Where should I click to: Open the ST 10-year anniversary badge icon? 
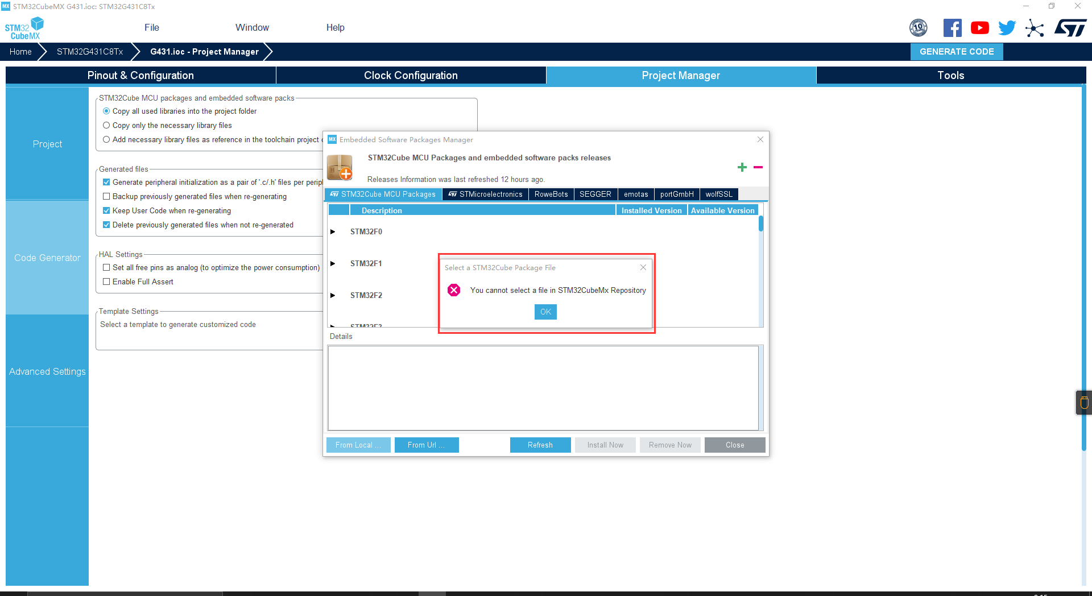tap(919, 27)
